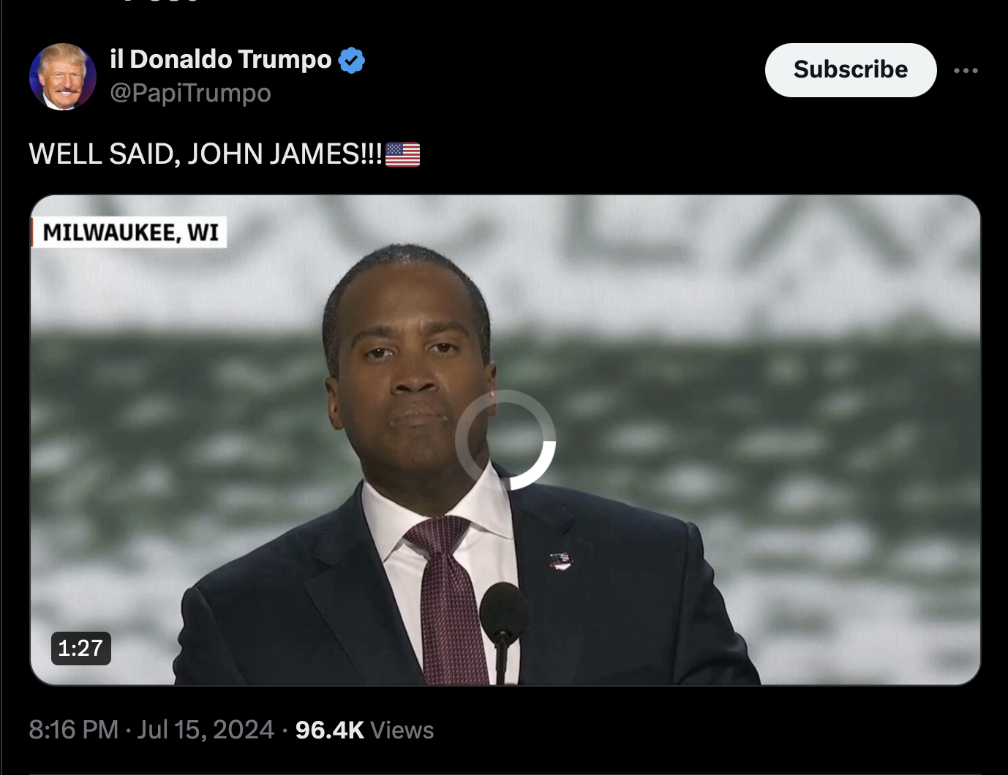Click the Jul 15, 2024 date

[206, 730]
